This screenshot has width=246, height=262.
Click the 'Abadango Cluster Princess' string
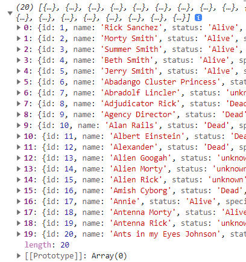[x=160, y=82]
